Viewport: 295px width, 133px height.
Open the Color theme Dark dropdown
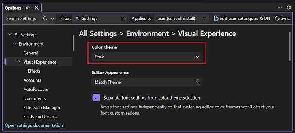(147, 57)
